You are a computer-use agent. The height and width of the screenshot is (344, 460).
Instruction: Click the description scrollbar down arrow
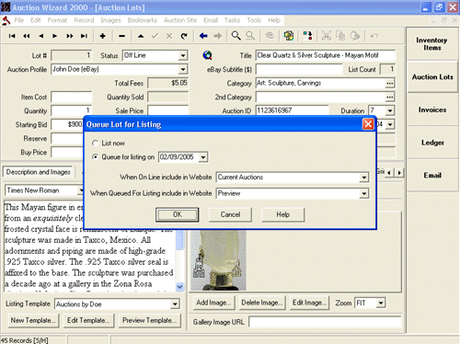(179, 287)
